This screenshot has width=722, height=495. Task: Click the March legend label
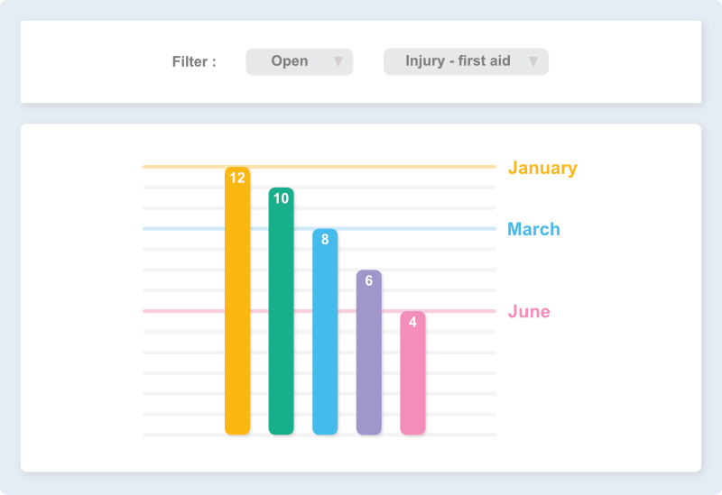point(533,229)
